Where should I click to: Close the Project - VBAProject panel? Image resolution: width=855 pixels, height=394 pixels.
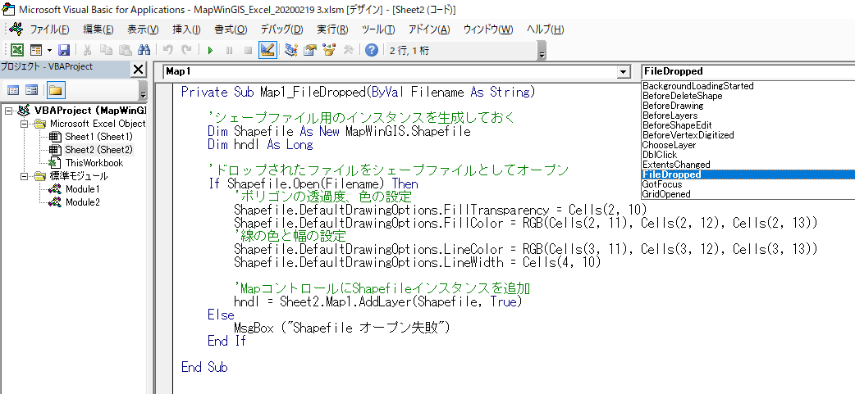[x=139, y=69]
